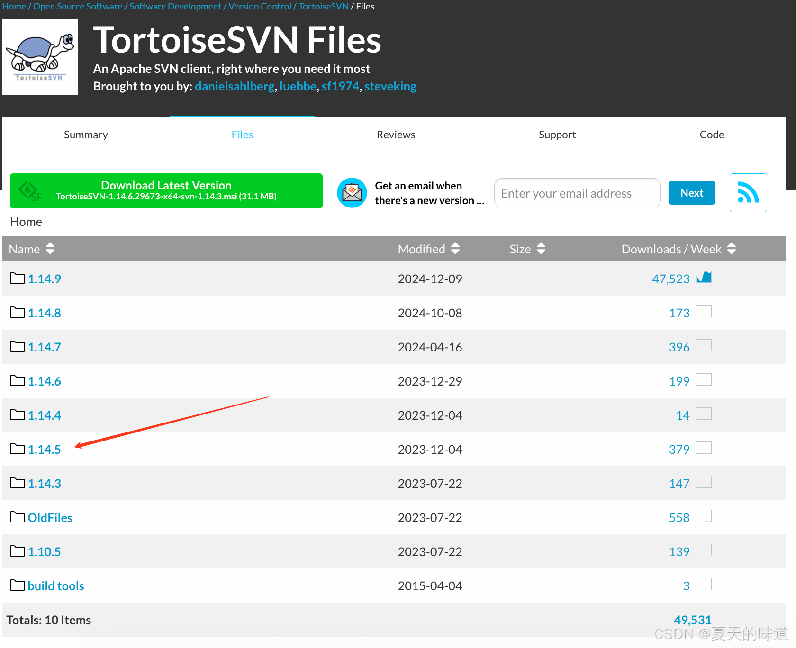The width and height of the screenshot is (796, 648).
Task: Open the TortoiseSVN breadcrumb link
Action: [324, 6]
